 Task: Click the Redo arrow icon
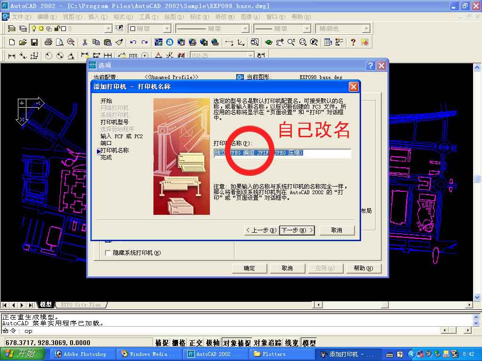point(145,42)
